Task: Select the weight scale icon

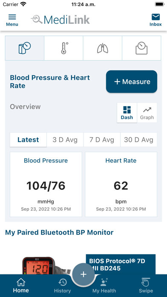Action: click(x=141, y=48)
